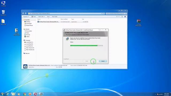Click Open in the Explorer toolbar
This screenshot has width=171, height=96.
click(34, 17)
